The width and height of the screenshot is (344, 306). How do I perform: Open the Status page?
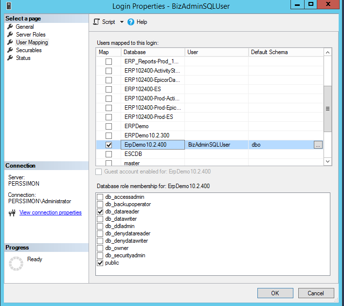[23, 58]
